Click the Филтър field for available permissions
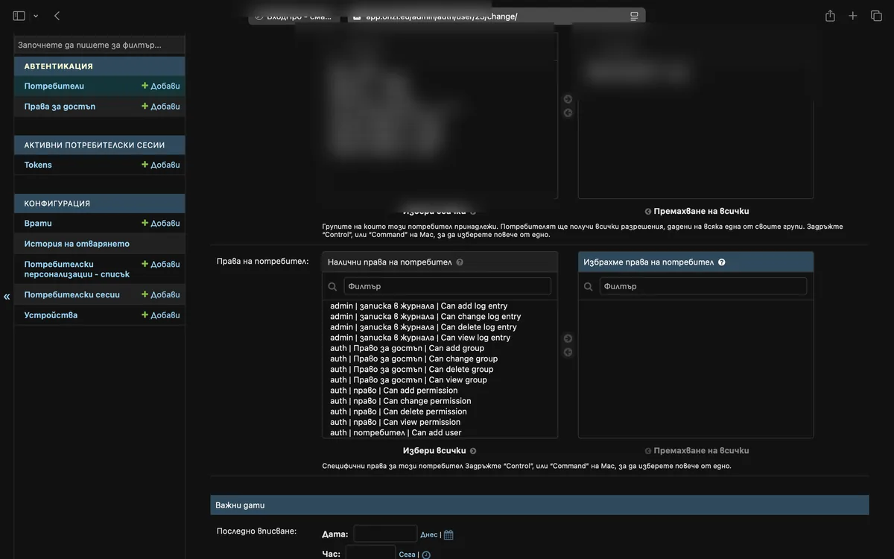The height and width of the screenshot is (559, 894). point(447,286)
